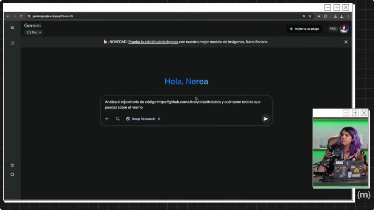The width and height of the screenshot is (374, 210).
Task: Open the activity history icon in sidebar
Action: click(x=12, y=165)
